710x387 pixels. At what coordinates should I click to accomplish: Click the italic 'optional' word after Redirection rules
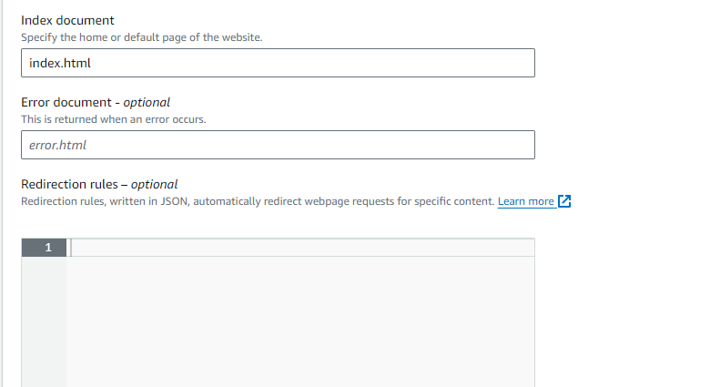(x=155, y=185)
